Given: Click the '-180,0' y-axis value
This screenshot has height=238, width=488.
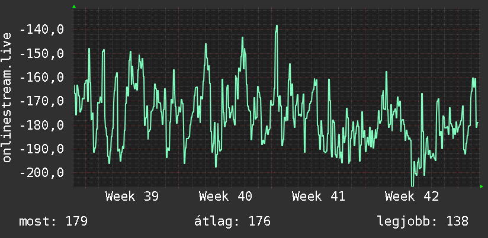Looking at the screenshot, I should [41, 126].
